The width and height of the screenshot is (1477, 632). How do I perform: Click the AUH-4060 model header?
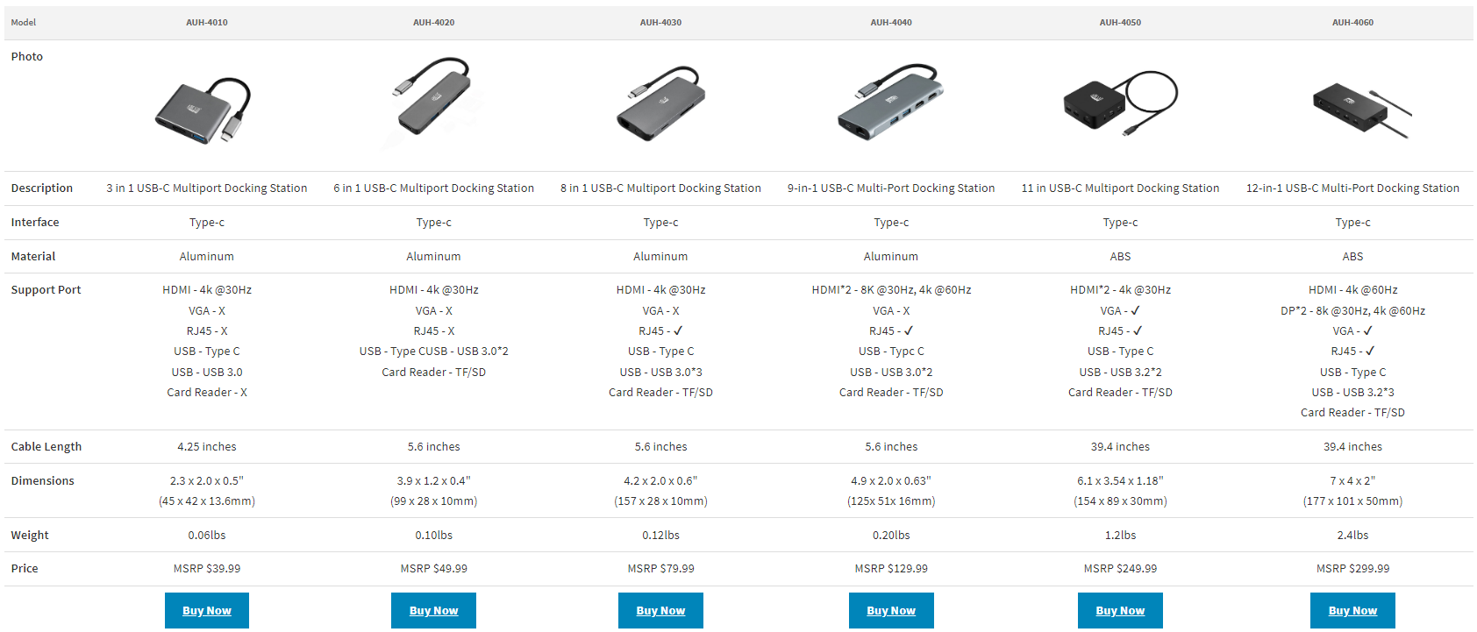[1352, 23]
